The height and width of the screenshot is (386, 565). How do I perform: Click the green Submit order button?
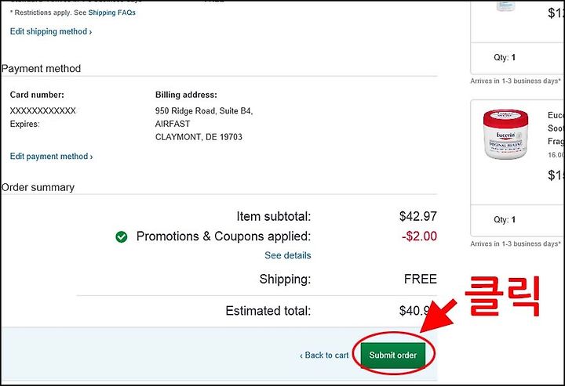point(393,355)
